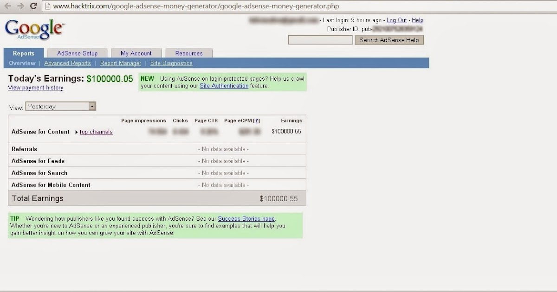Image resolution: width=557 pixels, height=292 pixels.
Task: Open the Report Manager link
Action: [x=121, y=63]
